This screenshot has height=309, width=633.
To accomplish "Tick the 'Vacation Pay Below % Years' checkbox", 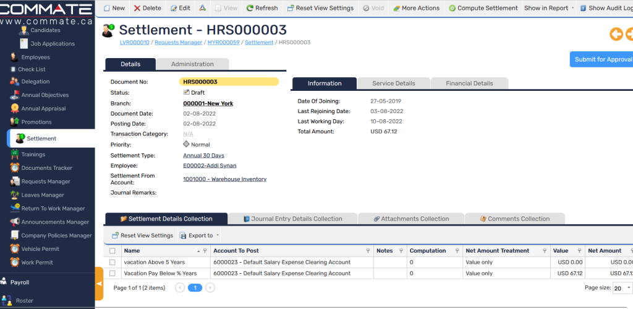I will click(112, 273).
